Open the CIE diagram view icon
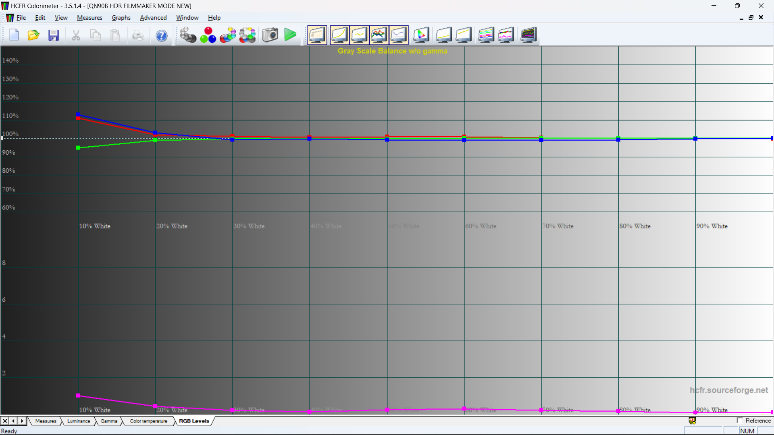 click(421, 35)
